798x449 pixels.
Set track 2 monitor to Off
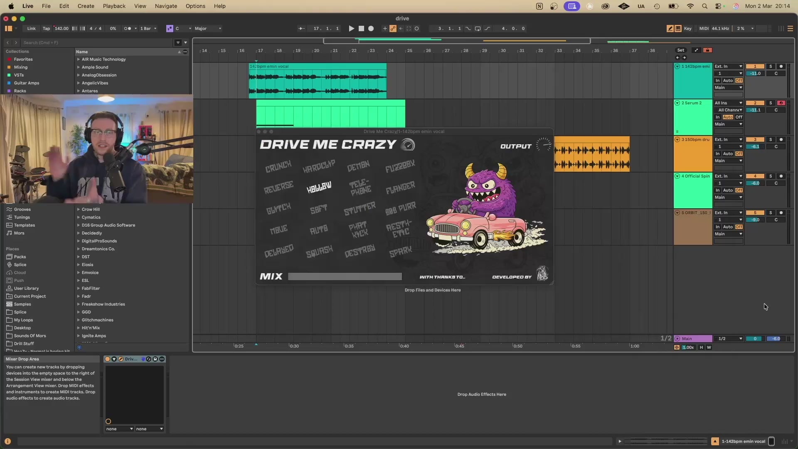coord(739,117)
